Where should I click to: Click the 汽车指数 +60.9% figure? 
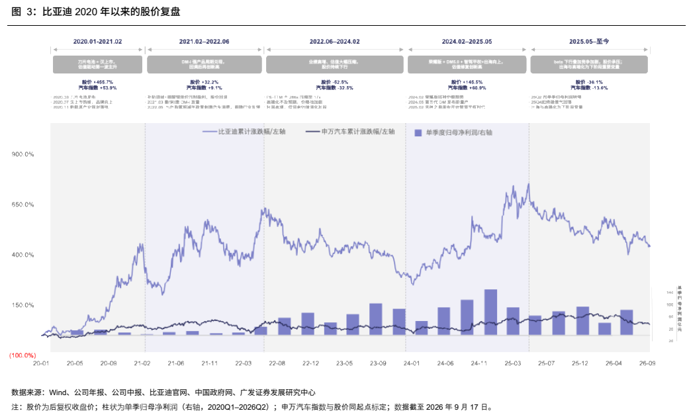coord(467,87)
